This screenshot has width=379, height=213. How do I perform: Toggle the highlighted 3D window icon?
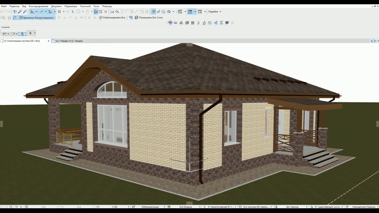click(x=190, y=12)
